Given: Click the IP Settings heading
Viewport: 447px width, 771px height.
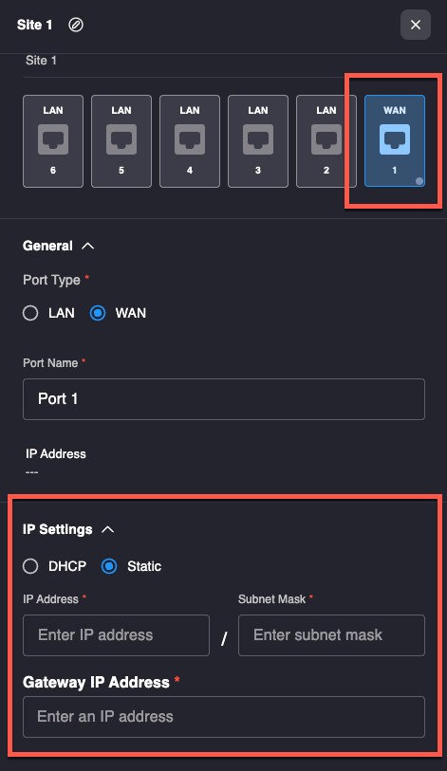Looking at the screenshot, I should pos(58,529).
